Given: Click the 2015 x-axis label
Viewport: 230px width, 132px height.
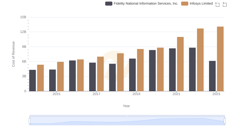Looking at the screenshot, I should click(x=56, y=94).
